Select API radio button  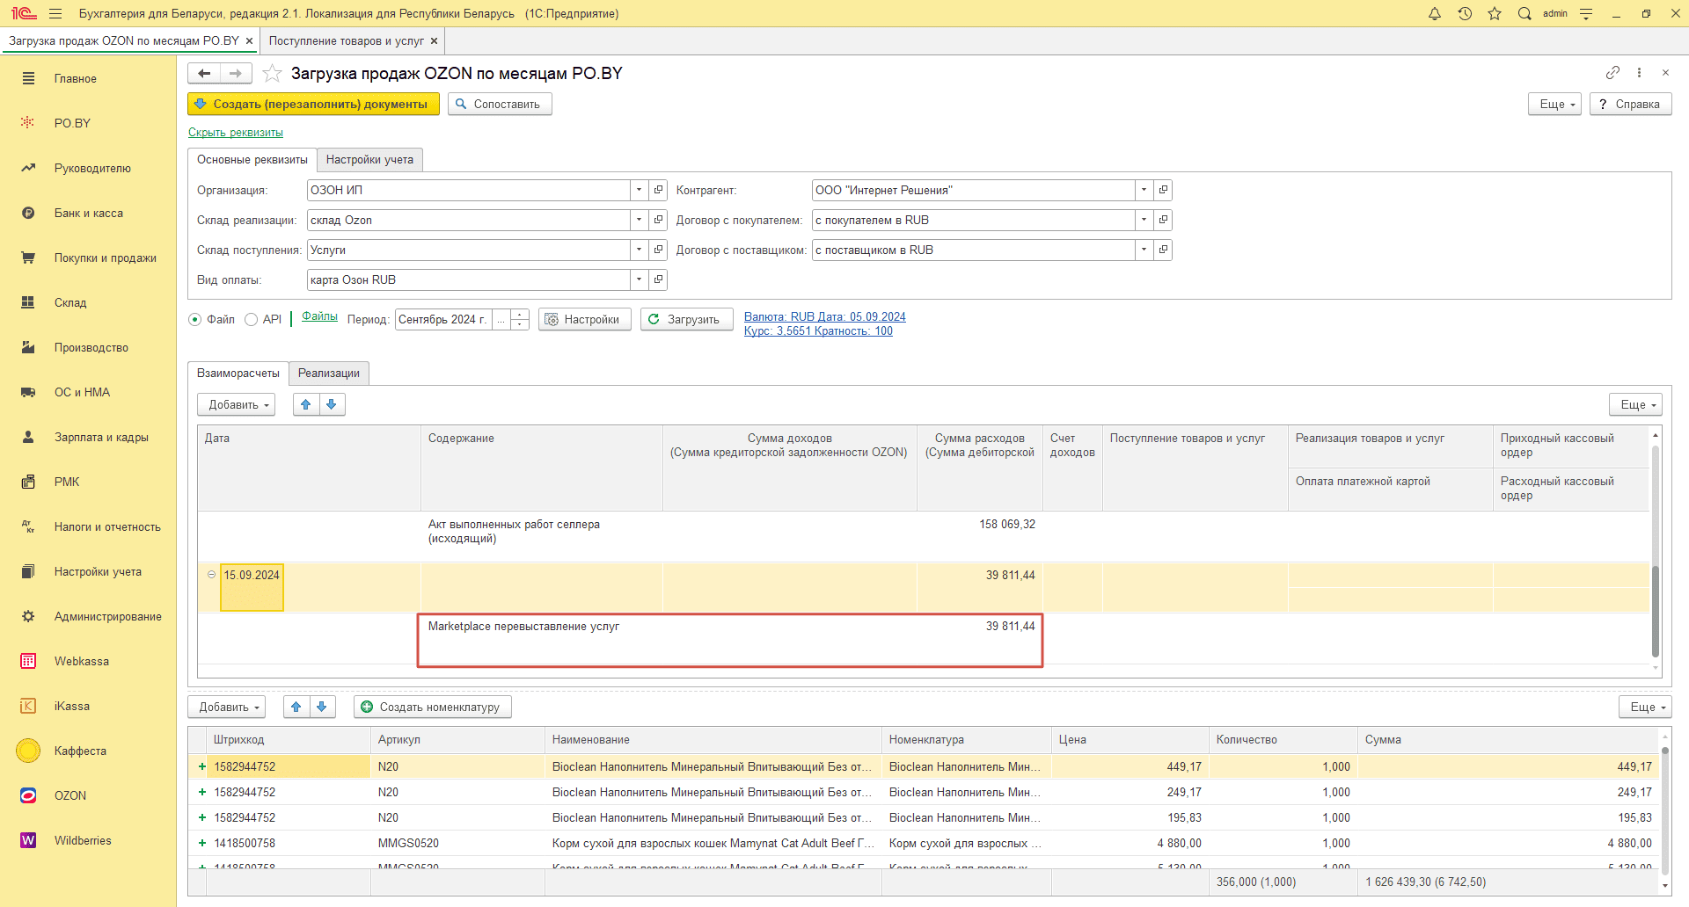[x=251, y=319]
